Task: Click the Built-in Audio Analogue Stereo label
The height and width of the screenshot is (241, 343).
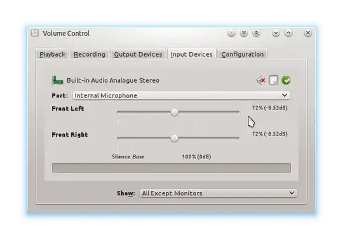Action: pyautogui.click(x=113, y=80)
